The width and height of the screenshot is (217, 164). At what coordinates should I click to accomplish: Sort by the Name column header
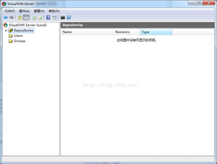tap(87, 32)
